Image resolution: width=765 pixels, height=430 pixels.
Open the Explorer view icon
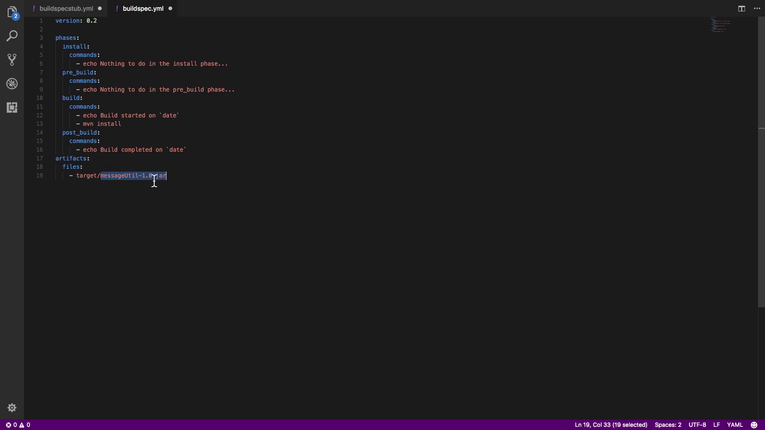pyautogui.click(x=12, y=12)
